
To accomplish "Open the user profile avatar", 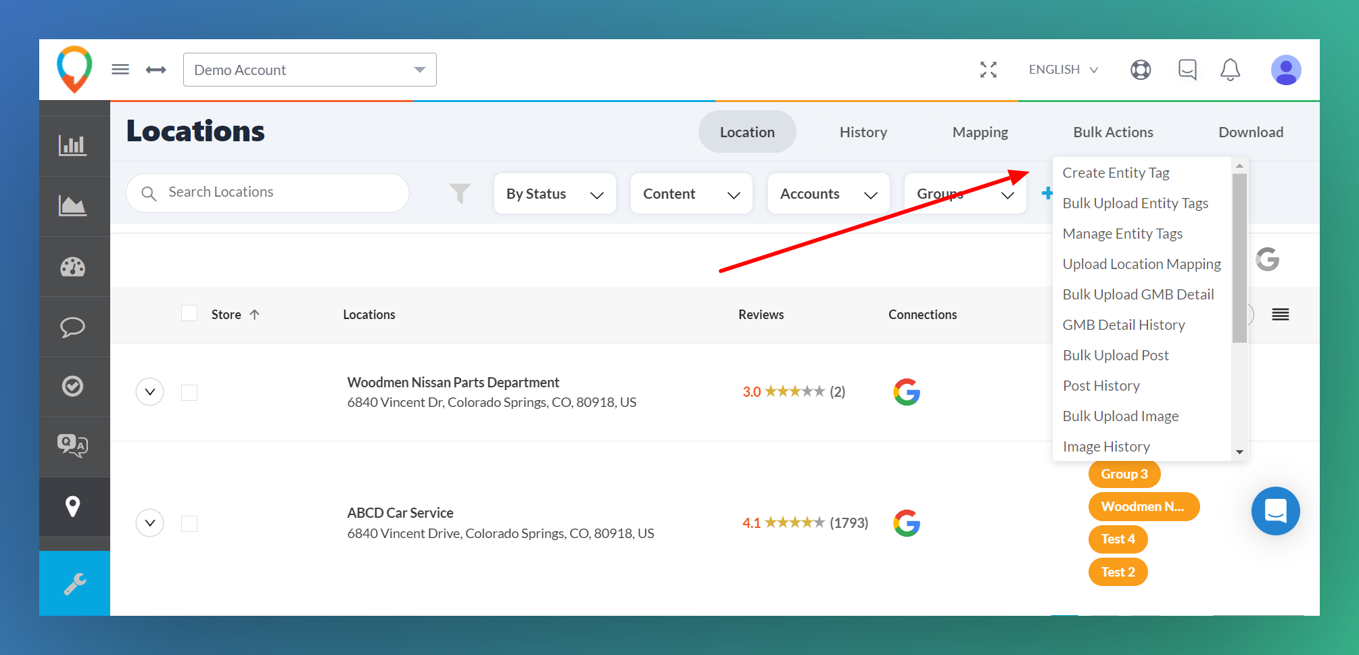I will pos(1286,70).
